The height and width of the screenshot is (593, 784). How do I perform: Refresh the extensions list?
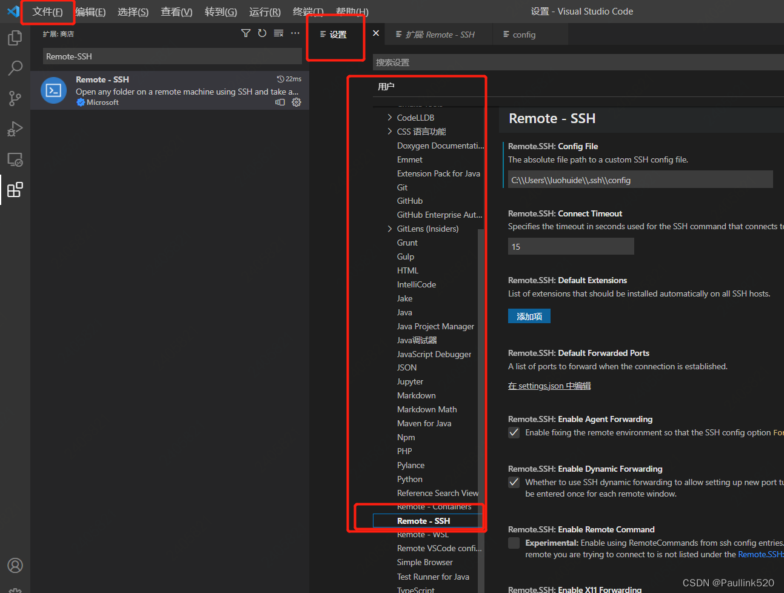262,33
